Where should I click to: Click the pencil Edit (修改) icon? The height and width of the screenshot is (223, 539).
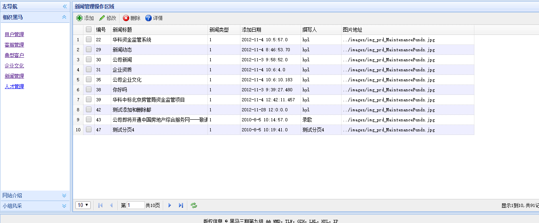pos(102,18)
